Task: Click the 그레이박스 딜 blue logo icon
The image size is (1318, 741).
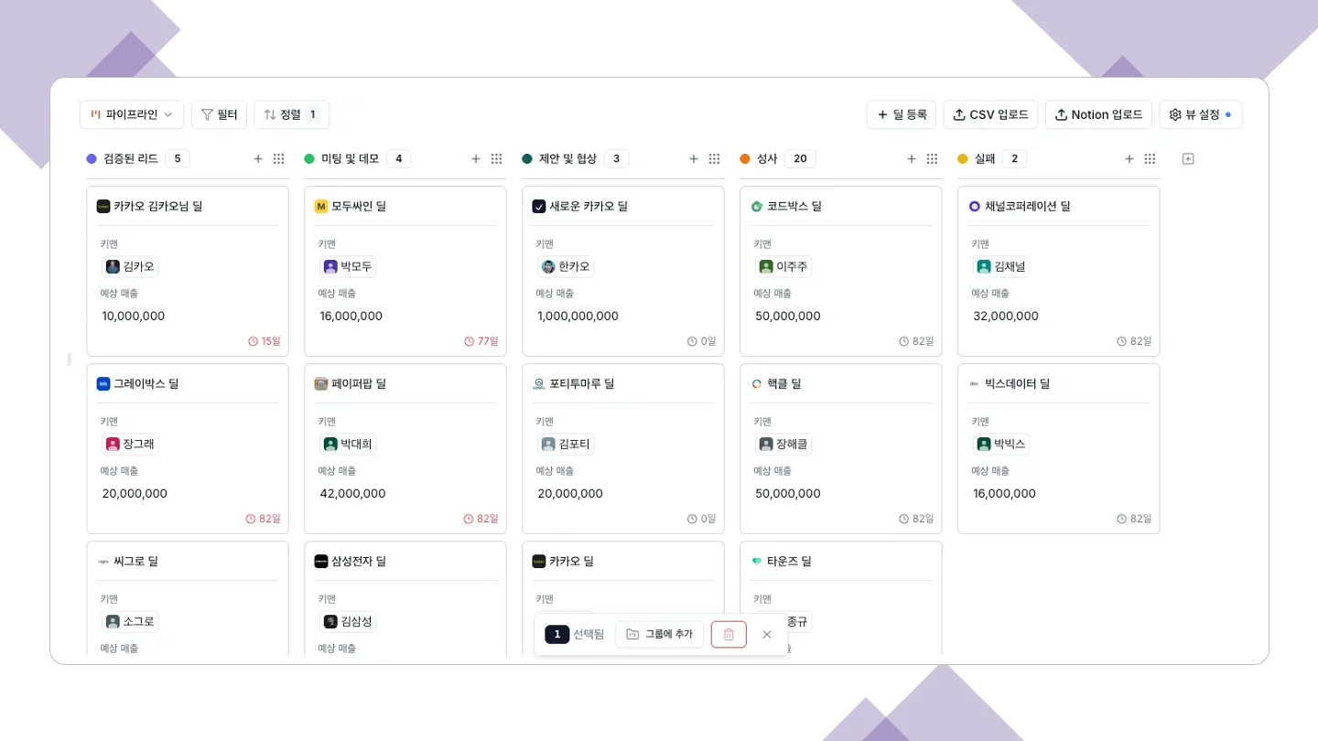Action: 103,384
